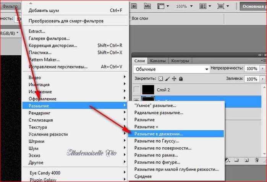Choose Коррекция дисторсии...
Screen dimensions: 267x182
(x=75, y=45)
